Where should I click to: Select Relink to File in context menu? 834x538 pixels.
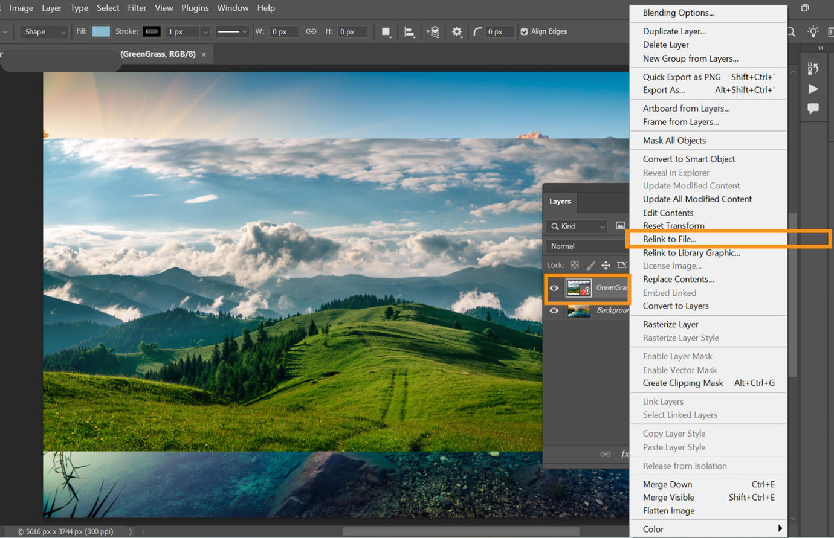(670, 239)
